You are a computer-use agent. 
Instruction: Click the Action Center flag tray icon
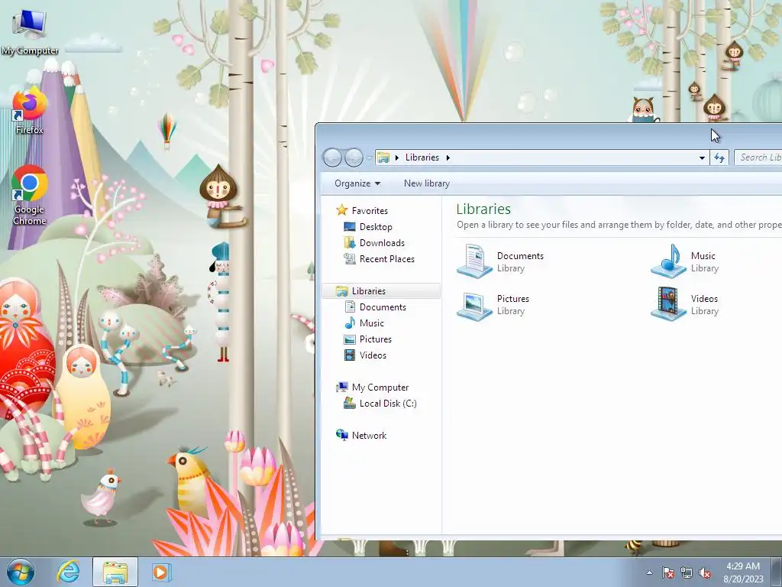[667, 572]
